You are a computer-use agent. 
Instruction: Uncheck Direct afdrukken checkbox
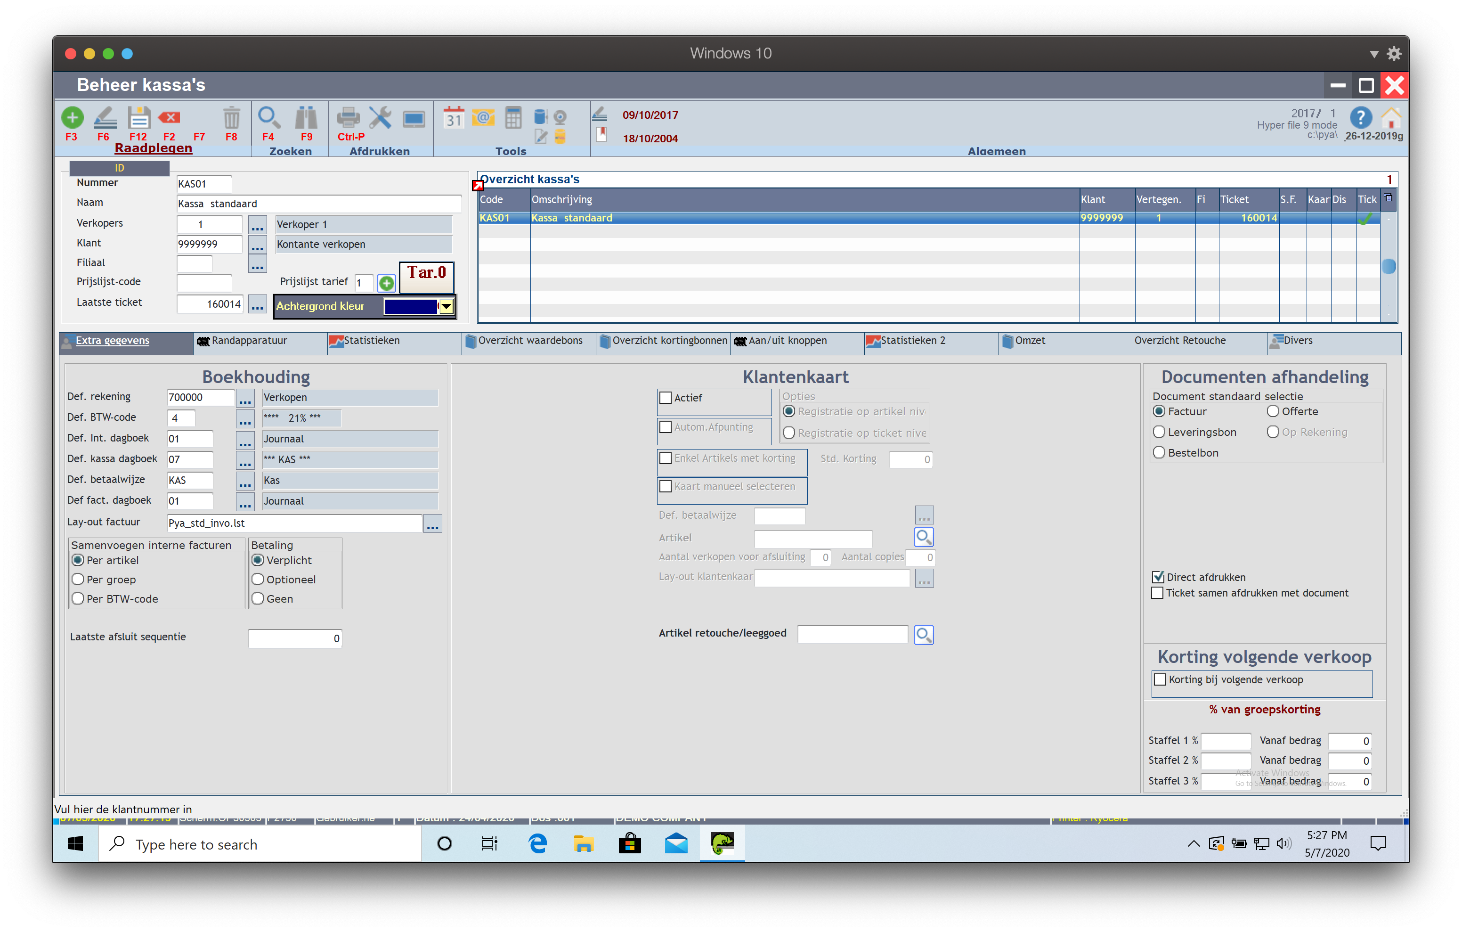[1158, 577]
